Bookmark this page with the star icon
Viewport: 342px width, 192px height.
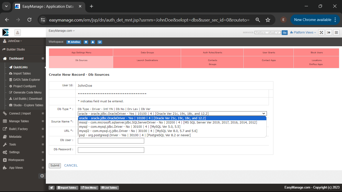pos(268,20)
